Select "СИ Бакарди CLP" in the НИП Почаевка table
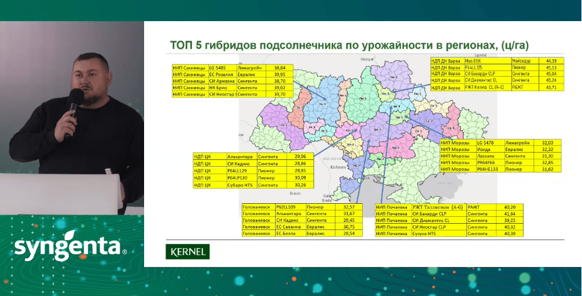 (x=438, y=214)
